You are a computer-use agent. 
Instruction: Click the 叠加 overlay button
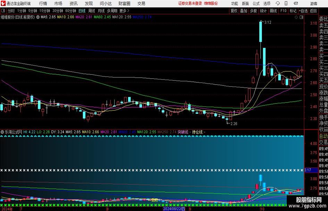244,11
